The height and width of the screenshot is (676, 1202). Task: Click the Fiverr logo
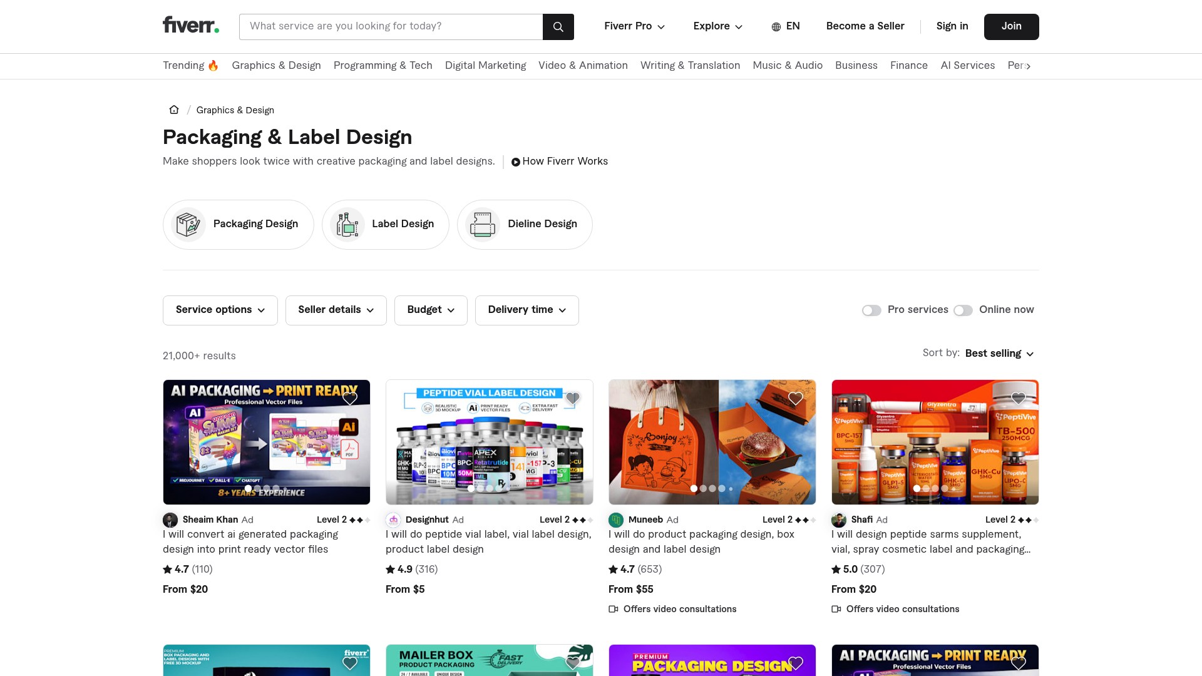tap(191, 25)
